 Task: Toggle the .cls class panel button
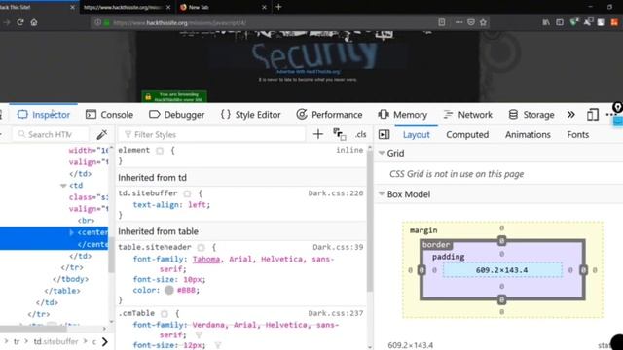[x=361, y=134]
